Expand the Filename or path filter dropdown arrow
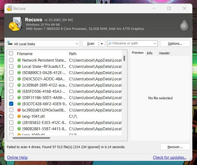The image size is (197, 165). (x=155, y=43)
